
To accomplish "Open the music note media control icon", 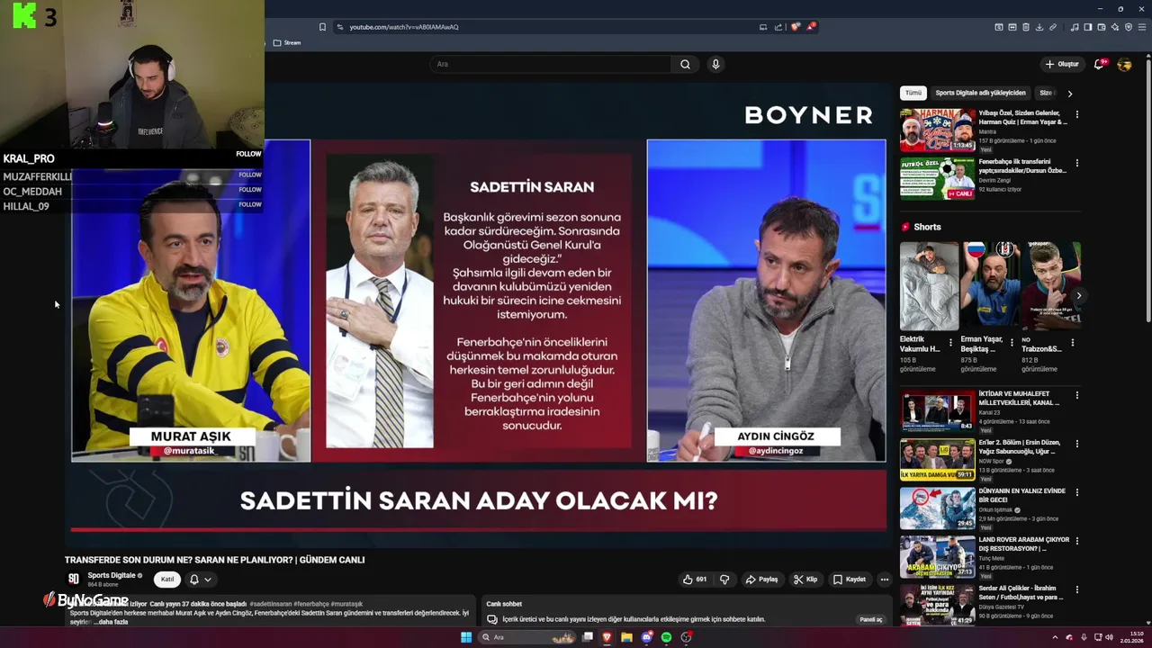I will coord(1075,27).
